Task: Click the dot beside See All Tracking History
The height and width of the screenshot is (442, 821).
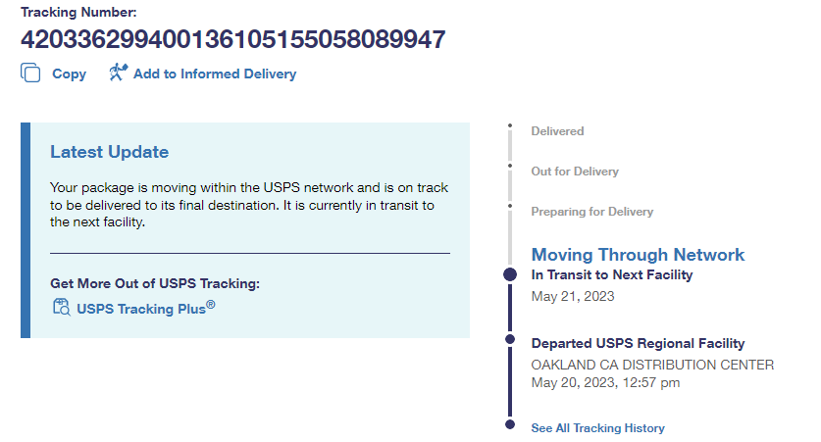Action: 509,424
